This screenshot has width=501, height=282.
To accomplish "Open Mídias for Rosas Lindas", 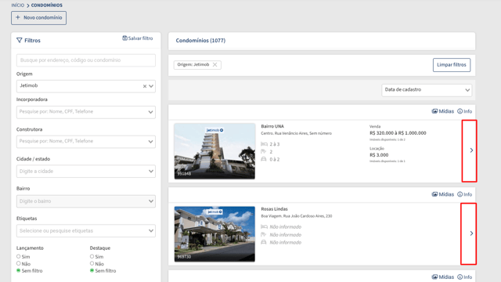I will (442, 194).
